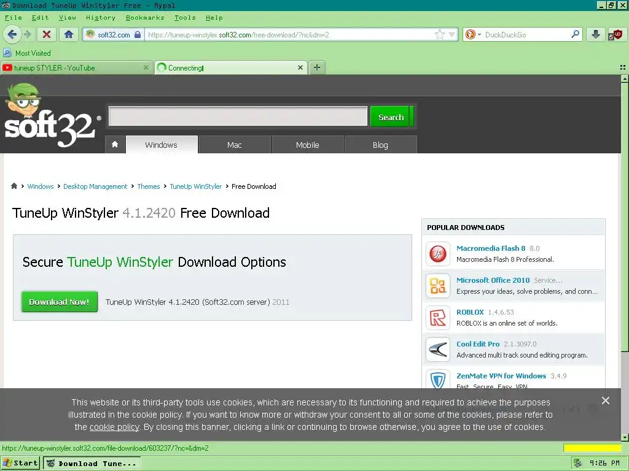Go back with the browser back arrow
Screen dimensions: 629x471
click(12, 34)
